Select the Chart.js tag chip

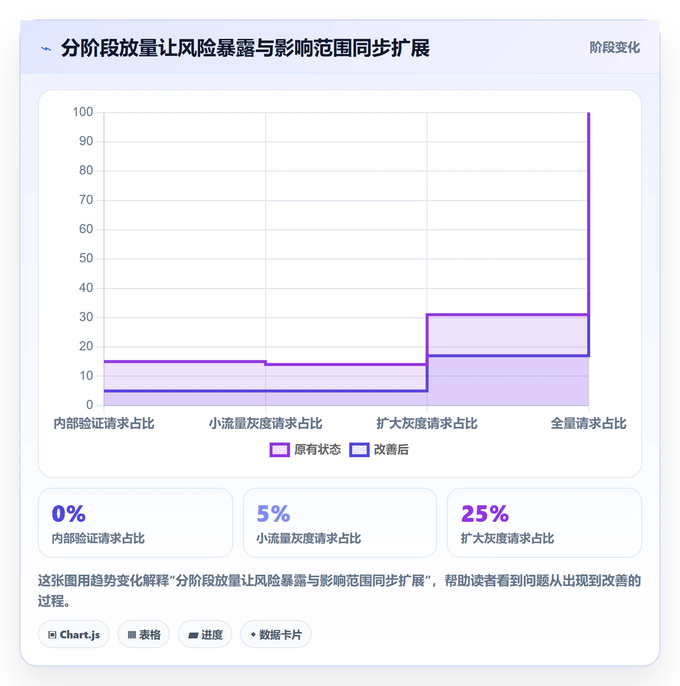[x=74, y=635]
